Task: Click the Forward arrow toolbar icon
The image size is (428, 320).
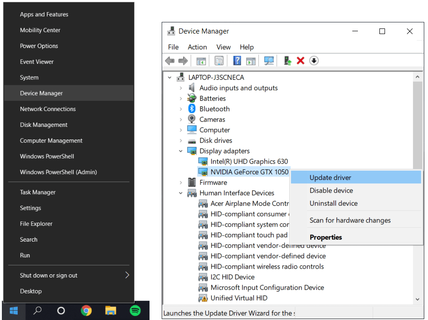Action: pos(183,61)
